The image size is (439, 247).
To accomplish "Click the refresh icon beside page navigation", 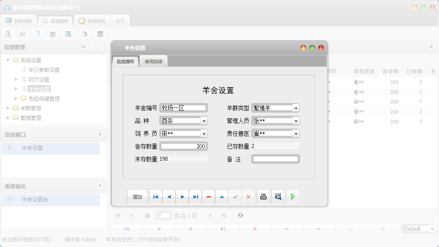I will click(x=240, y=215).
